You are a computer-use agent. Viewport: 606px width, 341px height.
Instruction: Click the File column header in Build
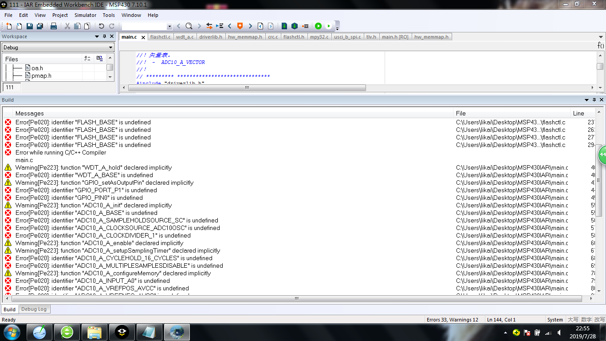click(x=512, y=113)
